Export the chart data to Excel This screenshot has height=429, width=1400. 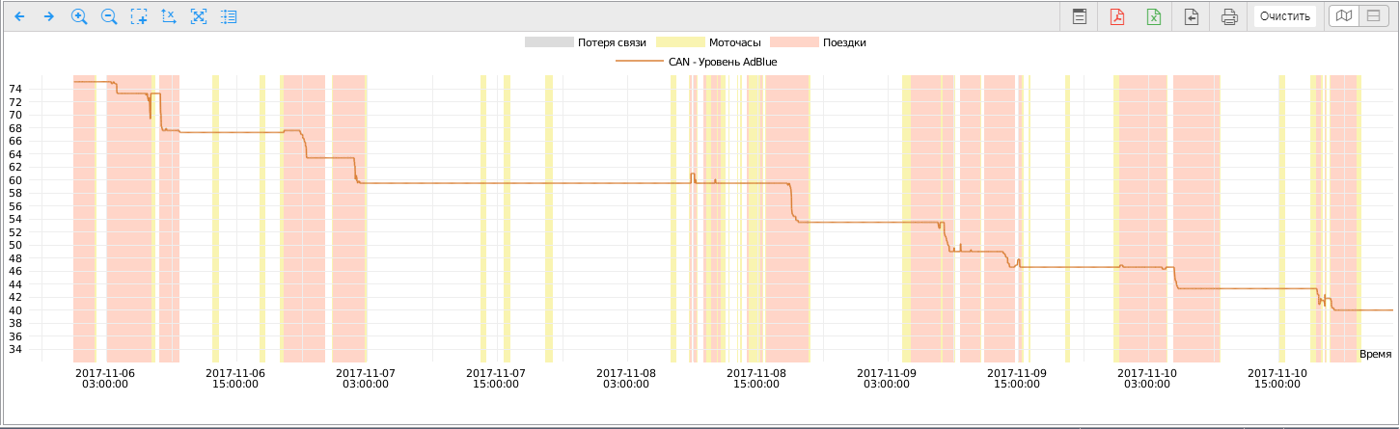tap(1153, 16)
